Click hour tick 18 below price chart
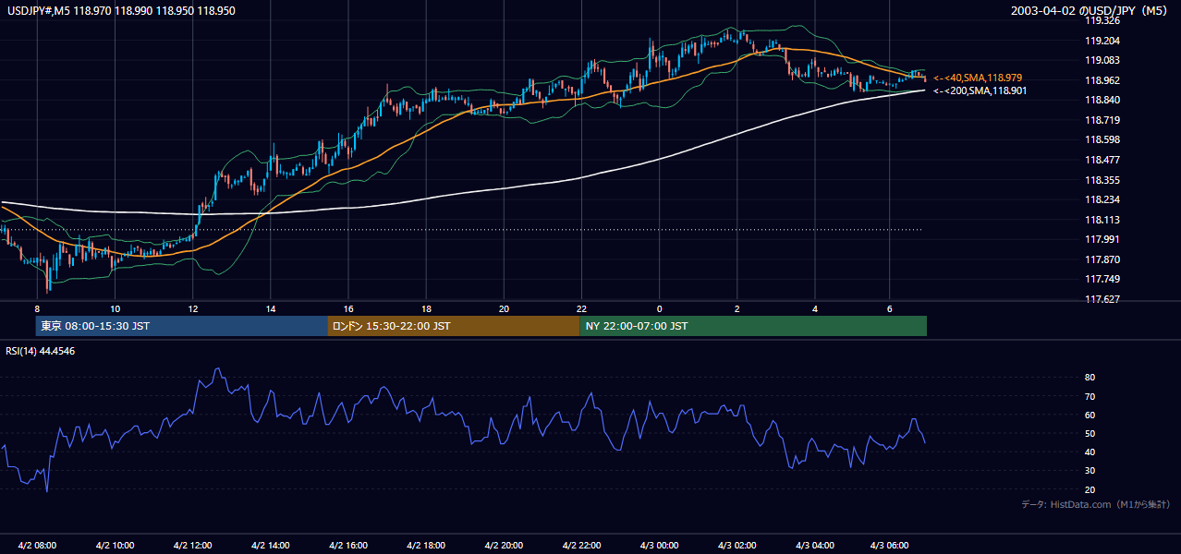This screenshot has width=1181, height=554. pos(426,308)
